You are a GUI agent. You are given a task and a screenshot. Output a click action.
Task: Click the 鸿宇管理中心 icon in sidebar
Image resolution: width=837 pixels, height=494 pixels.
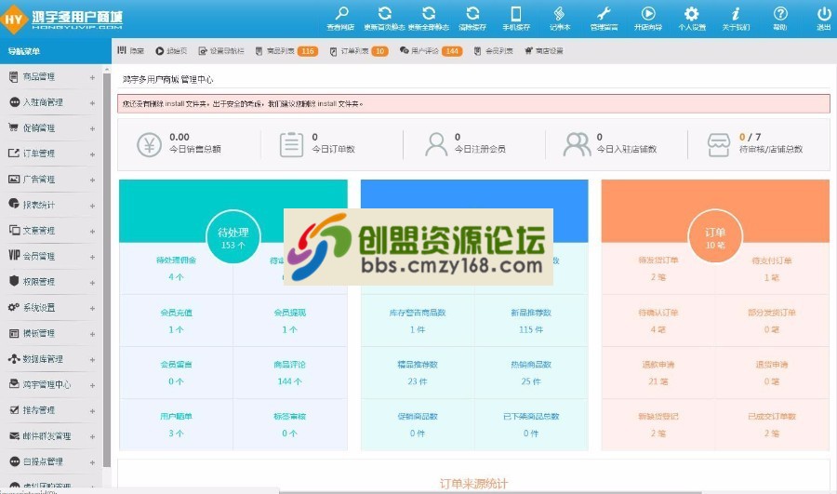(x=14, y=384)
